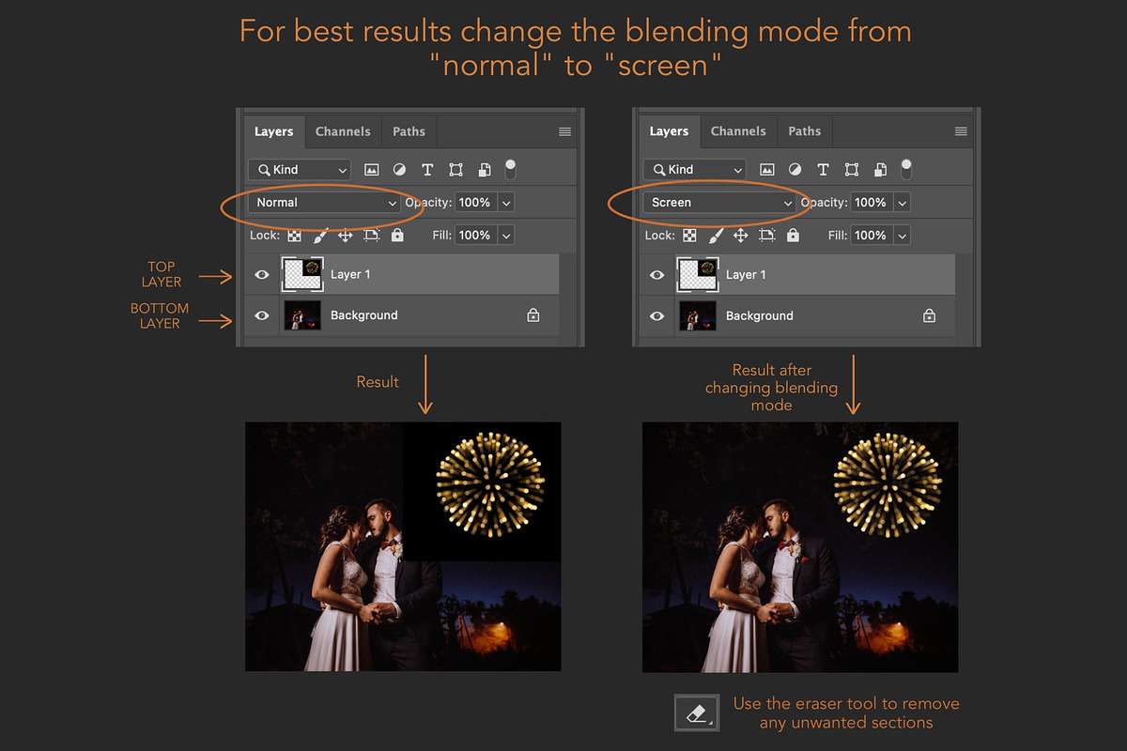Open the blending mode dropdown showing Normal

click(325, 203)
